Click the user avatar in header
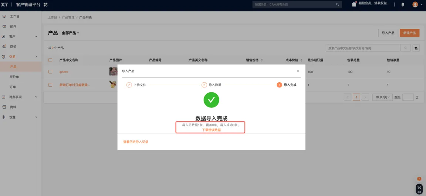426x196 pixels. pyautogui.click(x=415, y=4)
